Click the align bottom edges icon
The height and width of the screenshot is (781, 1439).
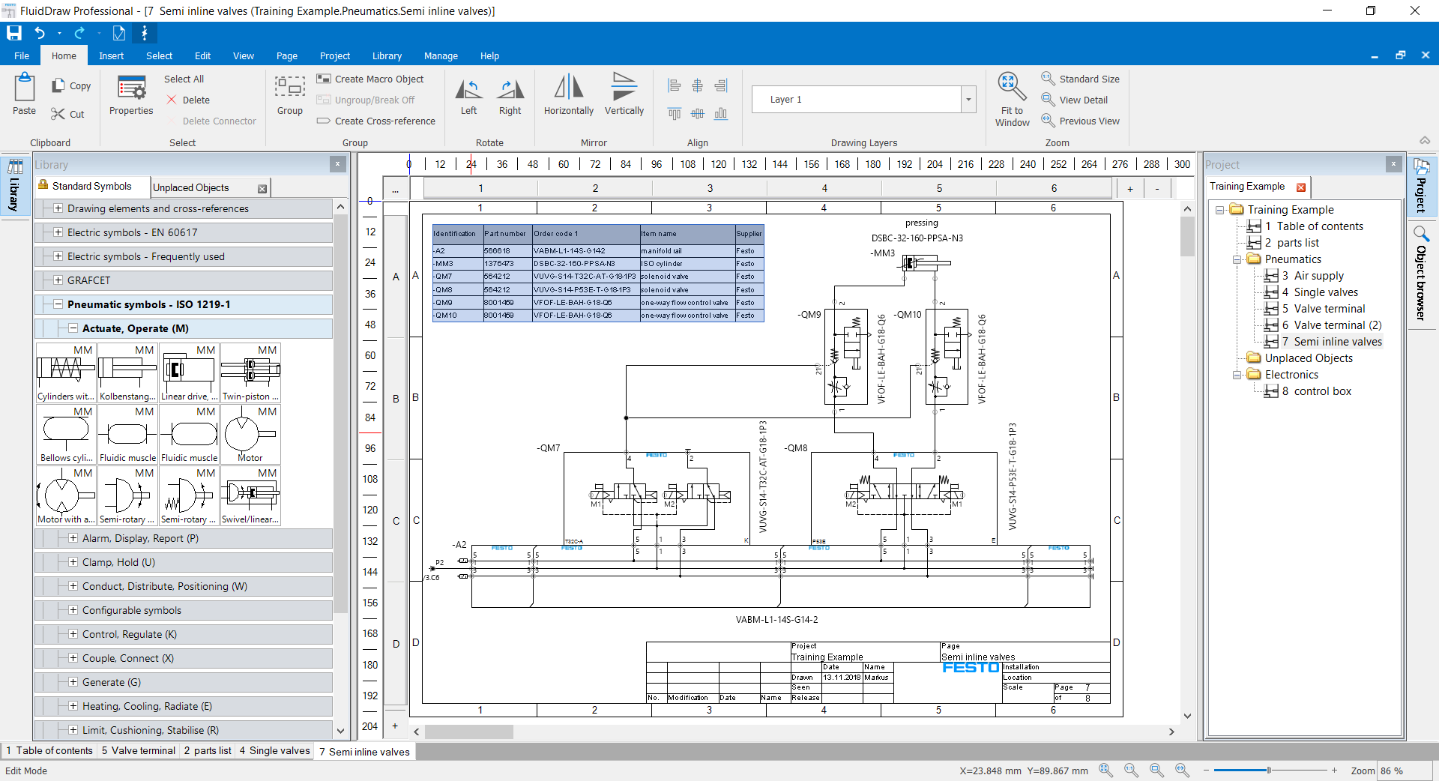(721, 113)
